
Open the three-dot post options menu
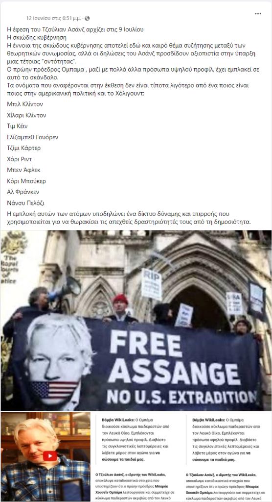tap(258, 13)
